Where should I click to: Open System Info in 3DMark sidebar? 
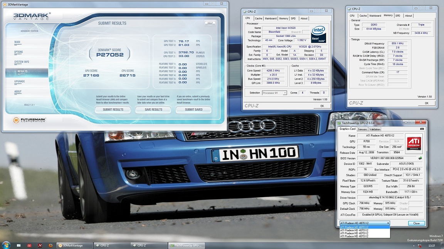(22, 62)
